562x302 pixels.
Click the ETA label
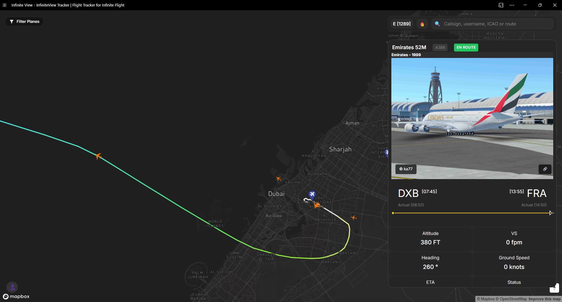pos(430,282)
